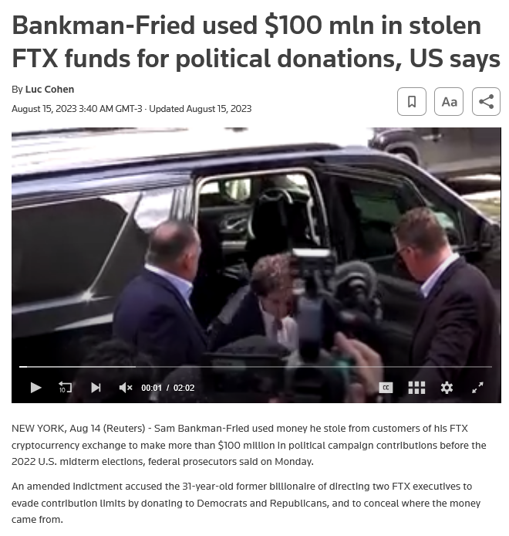
Task: Open the video playlist grid
Action: coord(416,388)
